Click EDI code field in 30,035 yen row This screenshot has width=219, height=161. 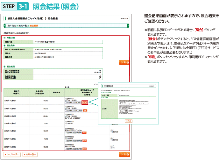(74, 110)
